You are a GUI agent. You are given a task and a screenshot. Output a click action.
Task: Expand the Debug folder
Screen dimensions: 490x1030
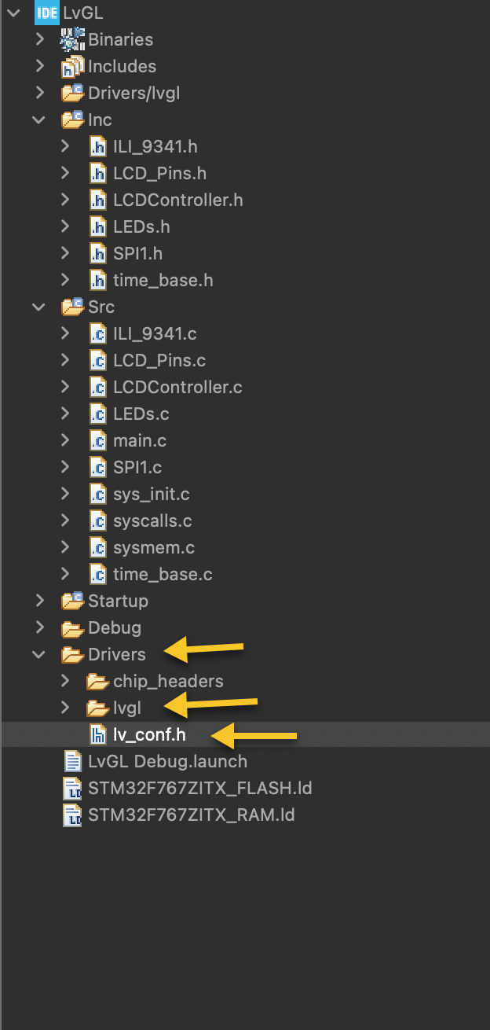[x=40, y=627]
